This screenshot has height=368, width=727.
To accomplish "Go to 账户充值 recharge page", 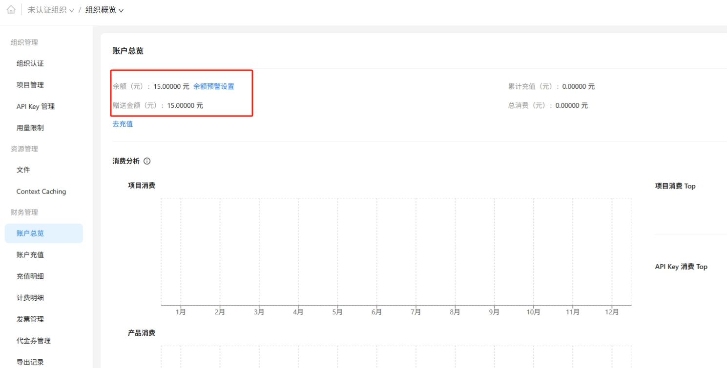I will pos(30,255).
